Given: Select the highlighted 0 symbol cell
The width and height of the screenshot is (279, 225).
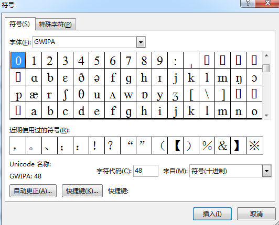Looking at the screenshot, I should [18, 60].
